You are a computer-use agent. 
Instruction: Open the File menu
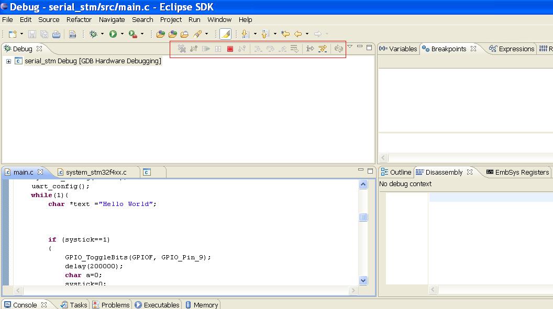tap(7, 20)
